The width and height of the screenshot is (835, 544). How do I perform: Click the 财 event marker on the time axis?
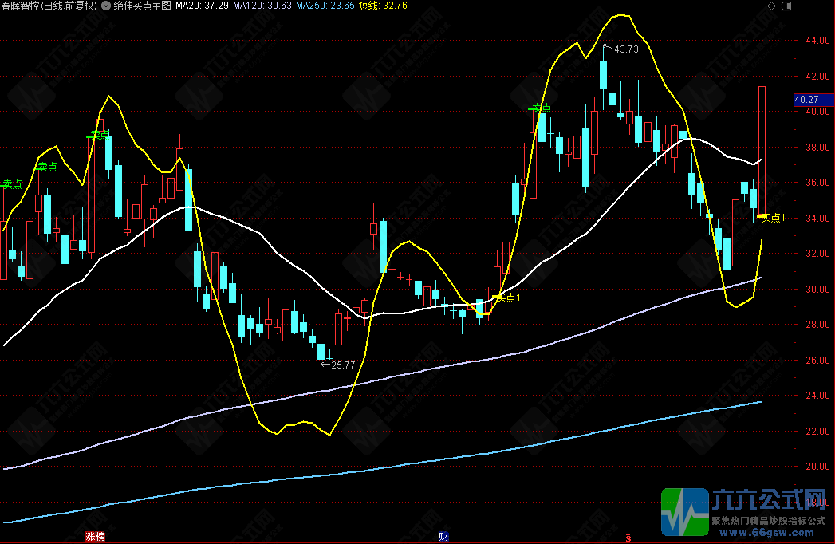coord(443,537)
